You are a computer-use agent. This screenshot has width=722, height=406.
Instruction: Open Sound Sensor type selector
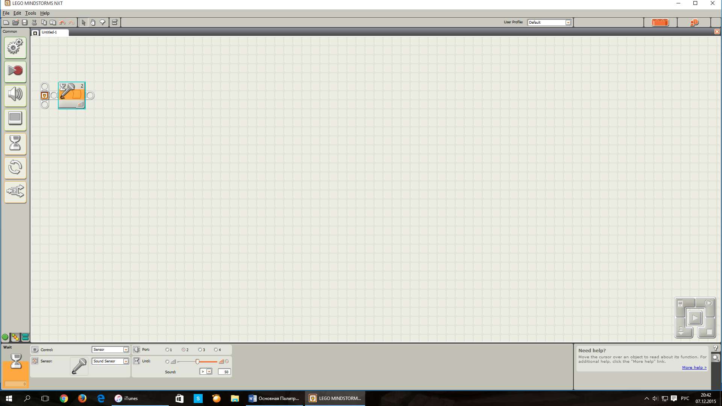coord(126,361)
